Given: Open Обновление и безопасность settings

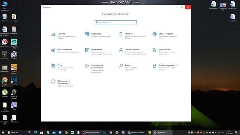Looking at the screenshot, I should point(62,83).
